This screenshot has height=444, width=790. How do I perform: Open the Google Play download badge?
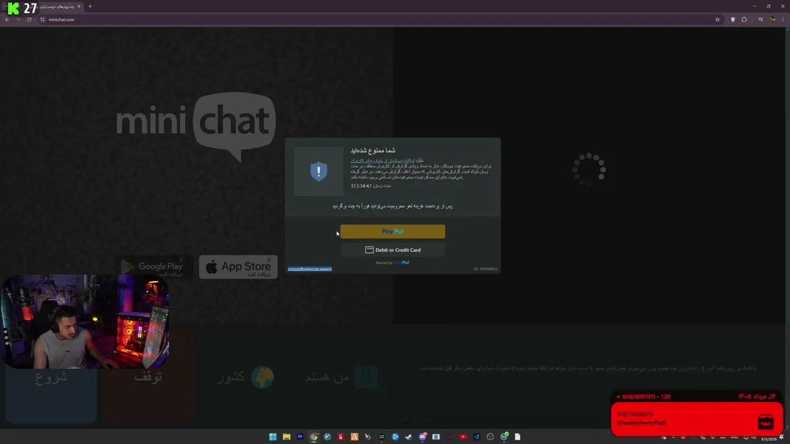tap(154, 267)
